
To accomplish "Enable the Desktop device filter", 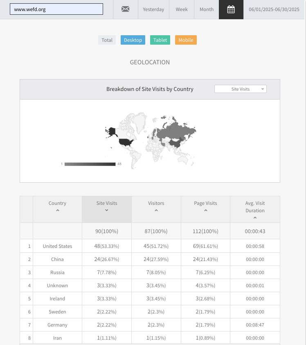I will (x=133, y=40).
